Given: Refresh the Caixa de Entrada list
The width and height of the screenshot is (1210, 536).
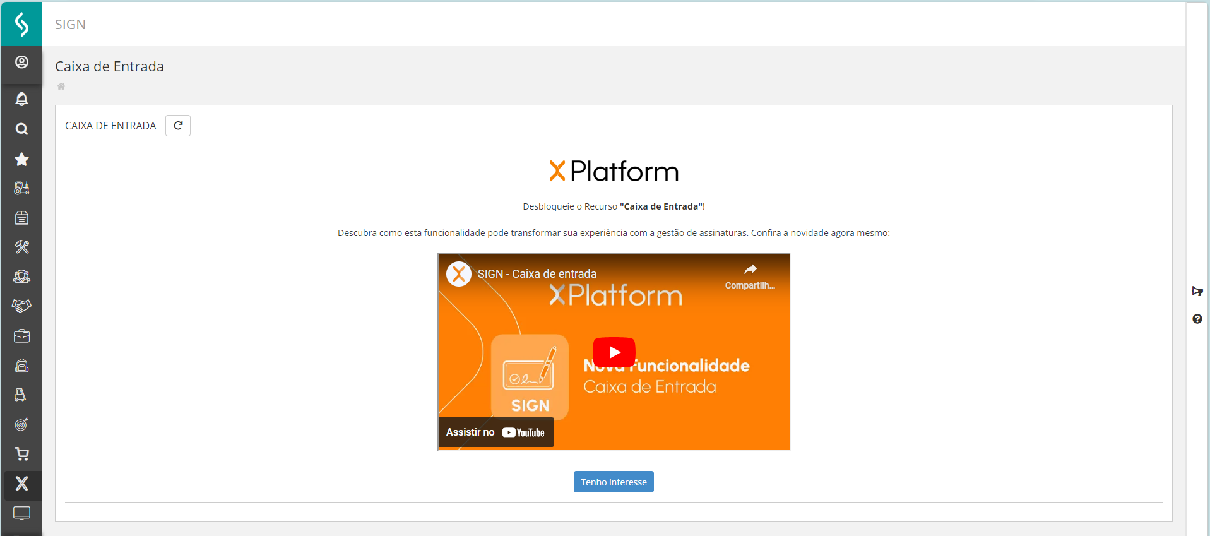Looking at the screenshot, I should (178, 126).
